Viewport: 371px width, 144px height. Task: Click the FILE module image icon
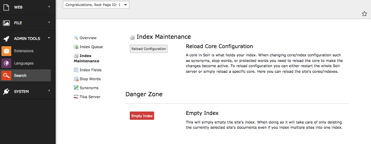tap(6, 23)
